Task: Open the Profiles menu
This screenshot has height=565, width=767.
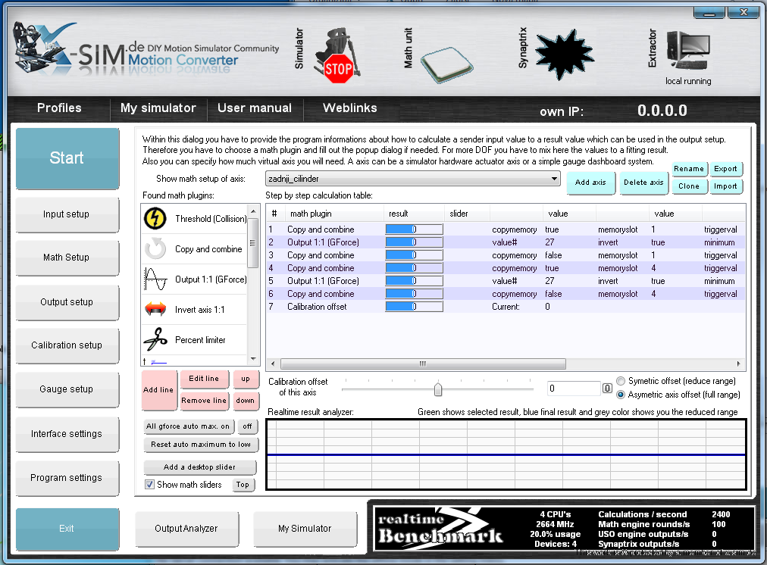Action: 59,108
